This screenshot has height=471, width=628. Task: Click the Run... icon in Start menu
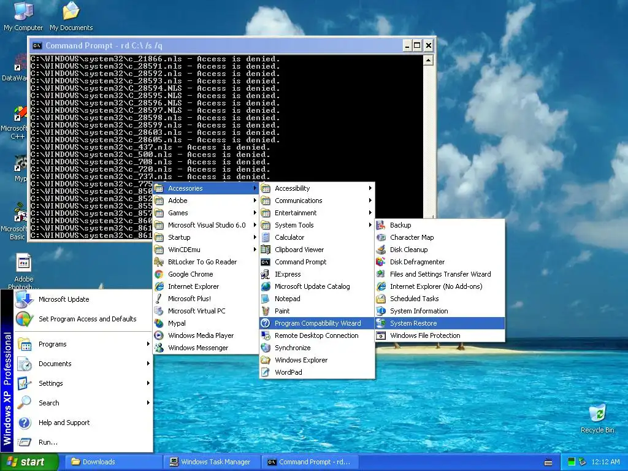(25, 443)
